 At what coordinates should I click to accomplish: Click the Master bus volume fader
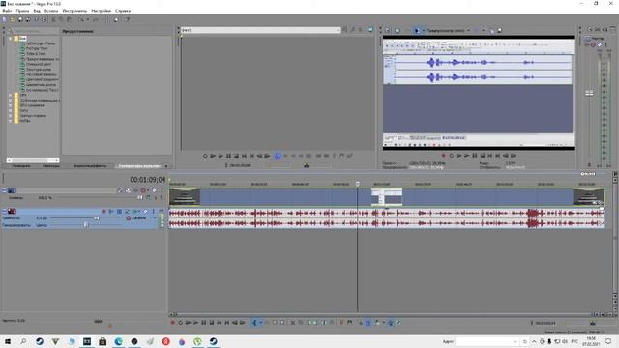click(x=589, y=93)
